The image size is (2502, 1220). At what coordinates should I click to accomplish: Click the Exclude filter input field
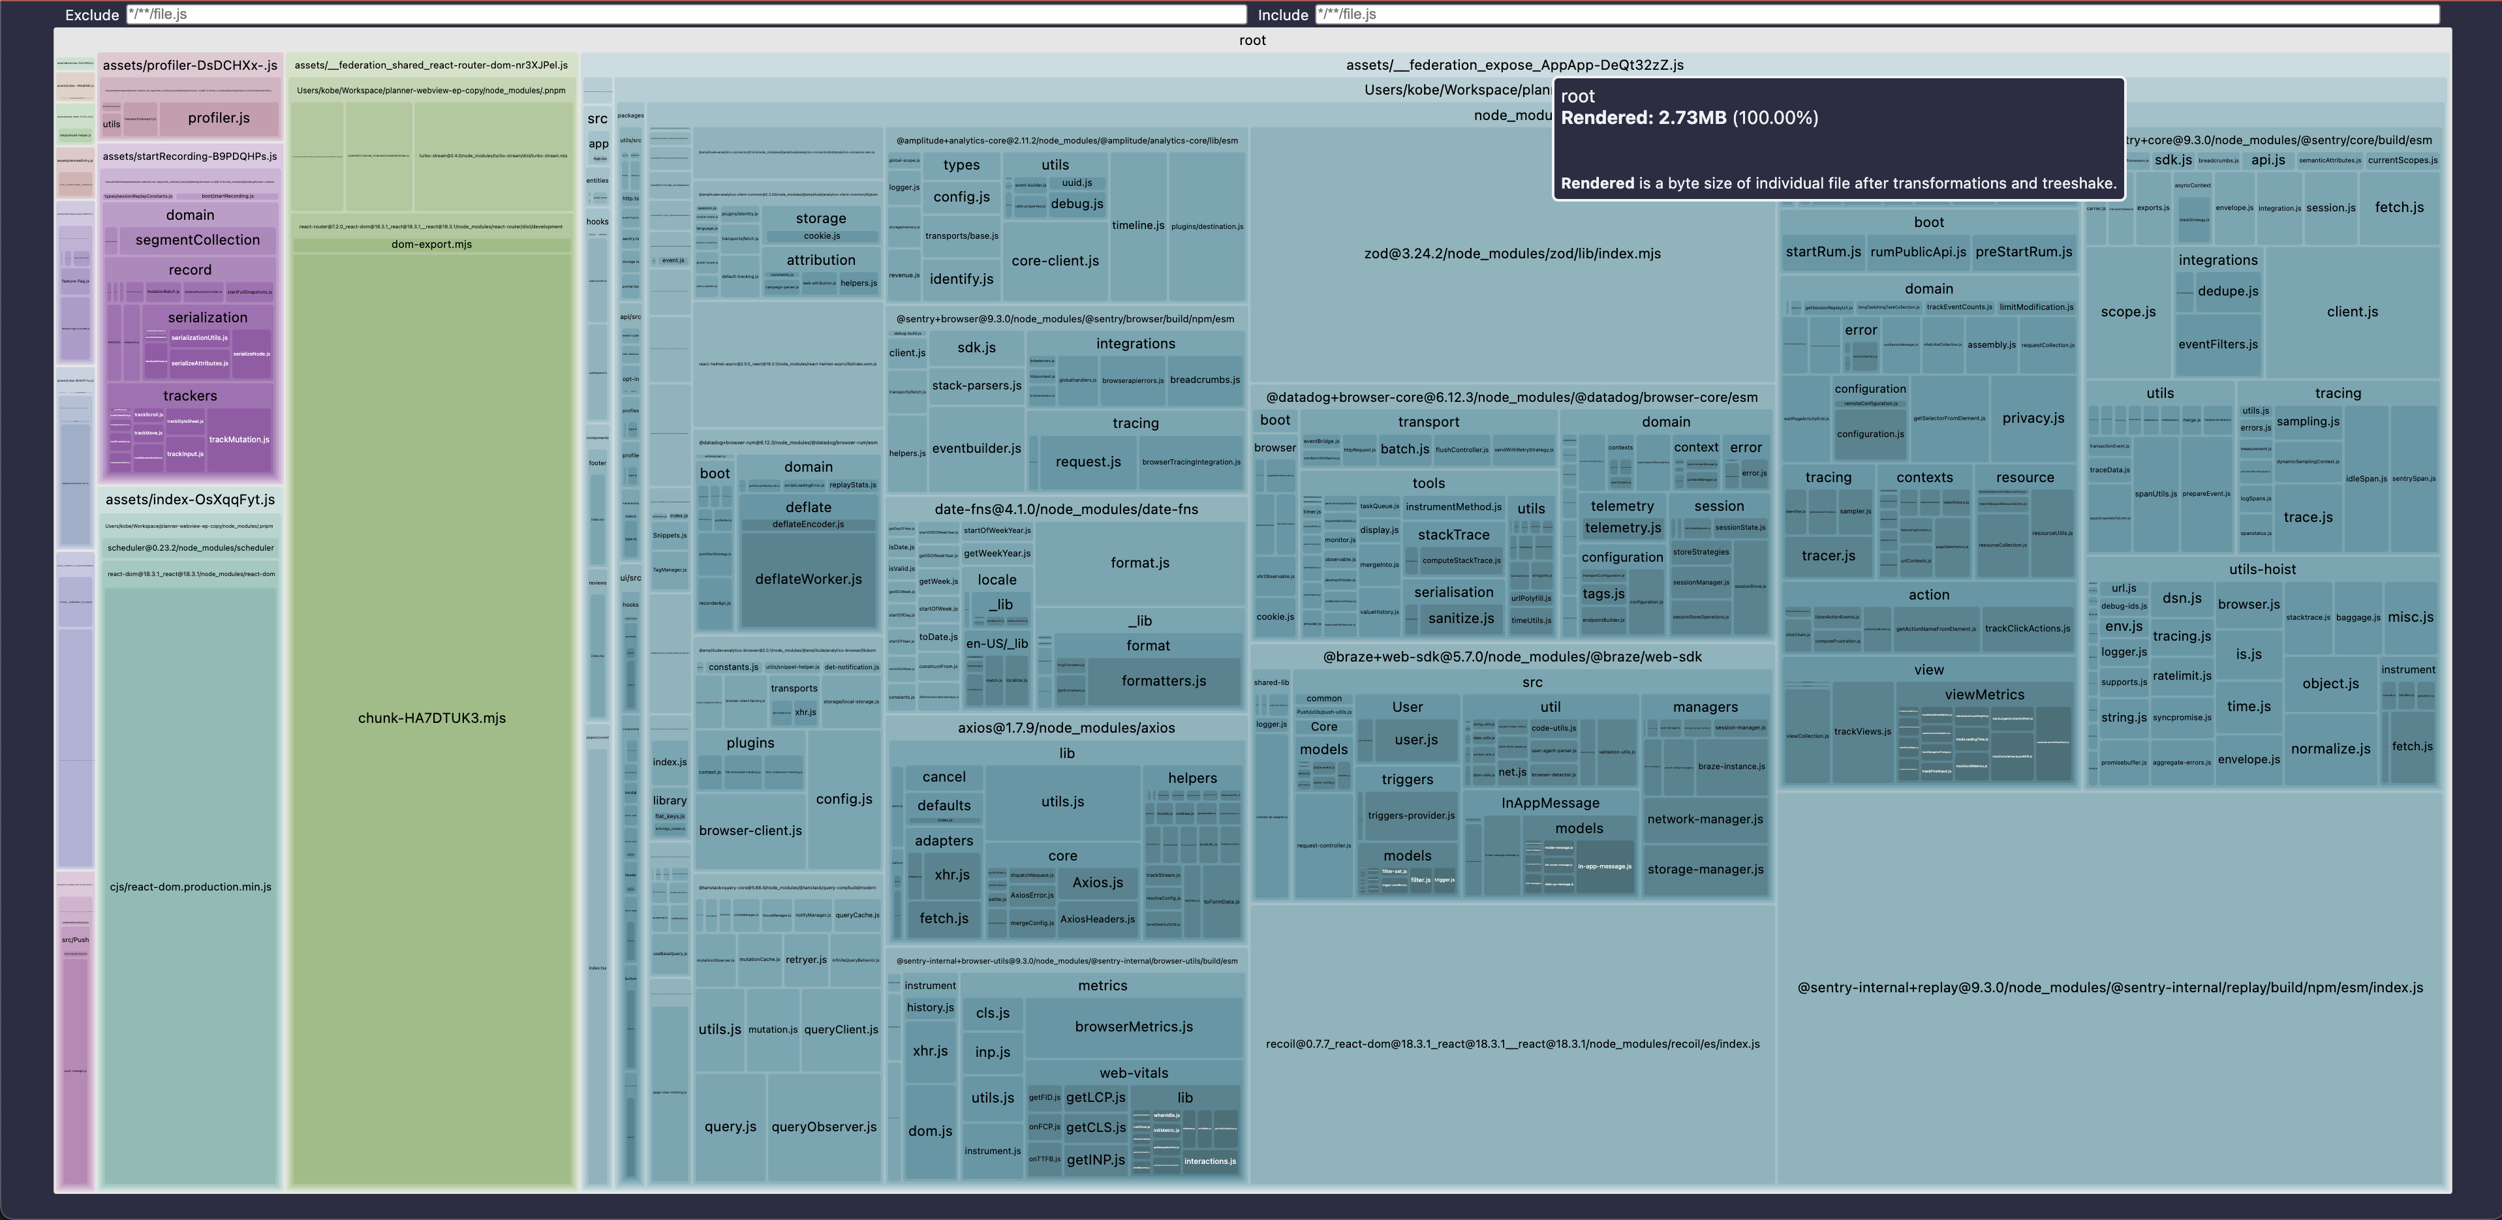click(686, 14)
